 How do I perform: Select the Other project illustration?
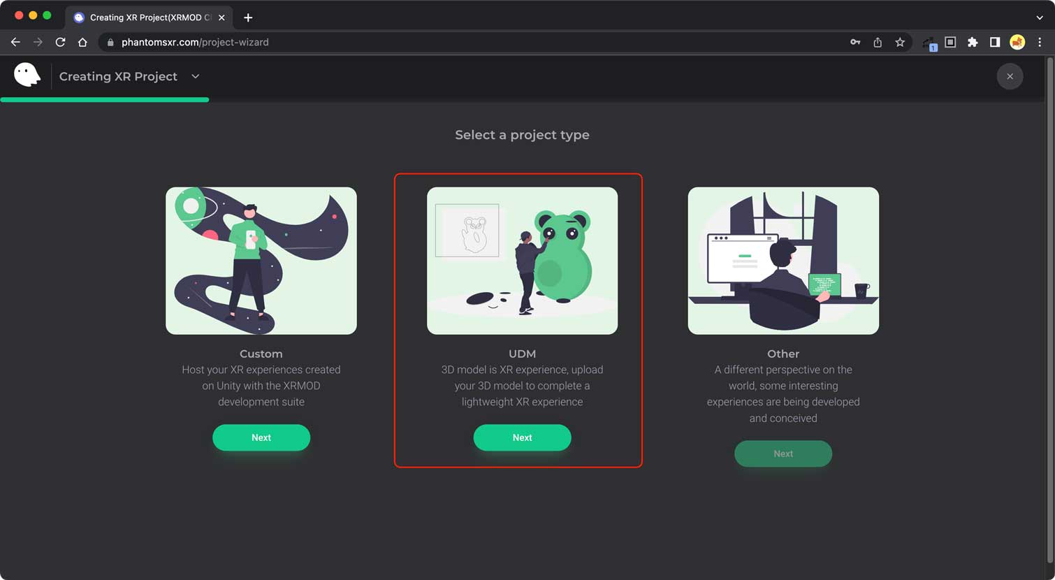click(x=783, y=261)
